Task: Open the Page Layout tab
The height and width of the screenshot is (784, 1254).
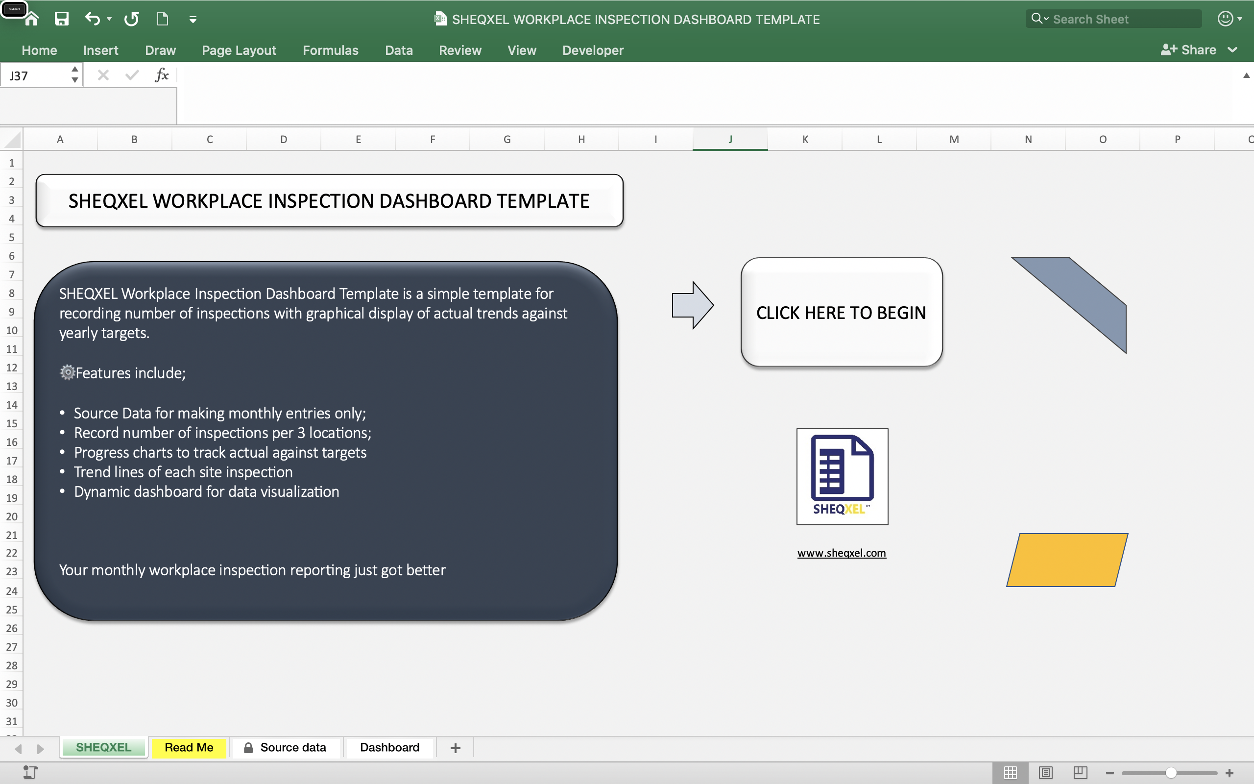Action: click(x=239, y=50)
